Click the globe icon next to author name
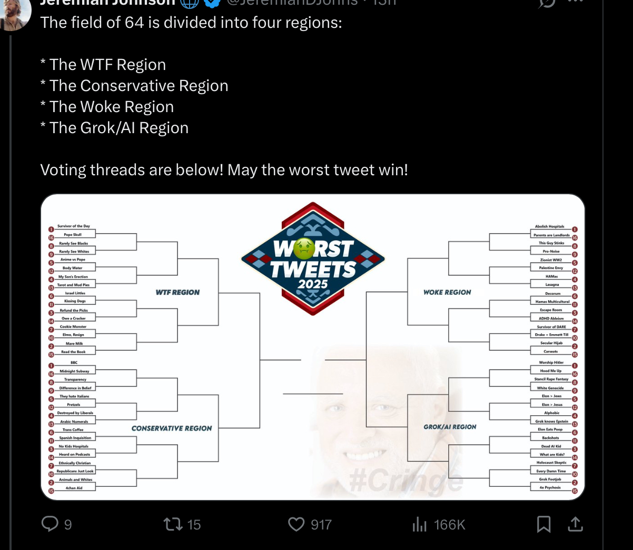 (190, 2)
